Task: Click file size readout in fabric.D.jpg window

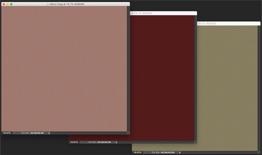Action: coord(32,133)
